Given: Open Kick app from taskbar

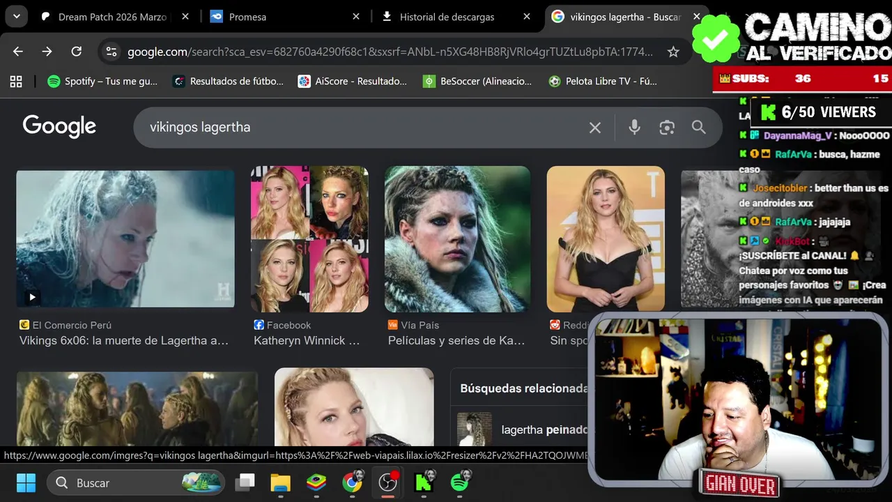Looking at the screenshot, I should click(x=424, y=482).
